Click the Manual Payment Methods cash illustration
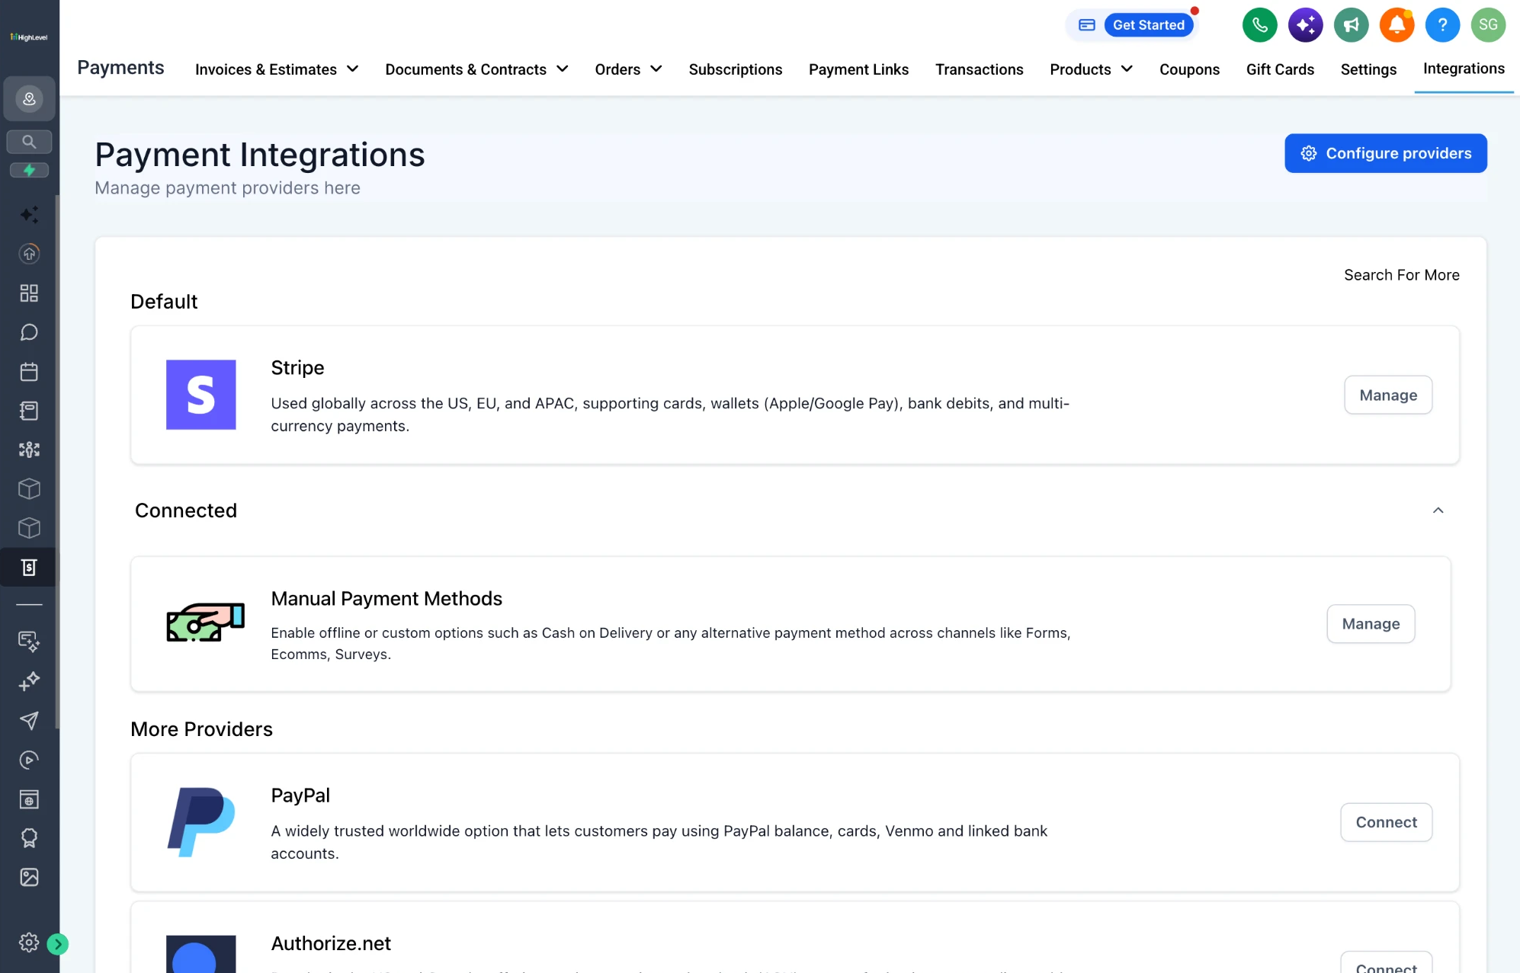The height and width of the screenshot is (973, 1520). click(x=205, y=623)
